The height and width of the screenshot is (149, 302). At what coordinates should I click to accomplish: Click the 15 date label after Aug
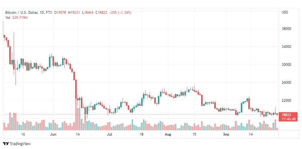tap(194, 135)
